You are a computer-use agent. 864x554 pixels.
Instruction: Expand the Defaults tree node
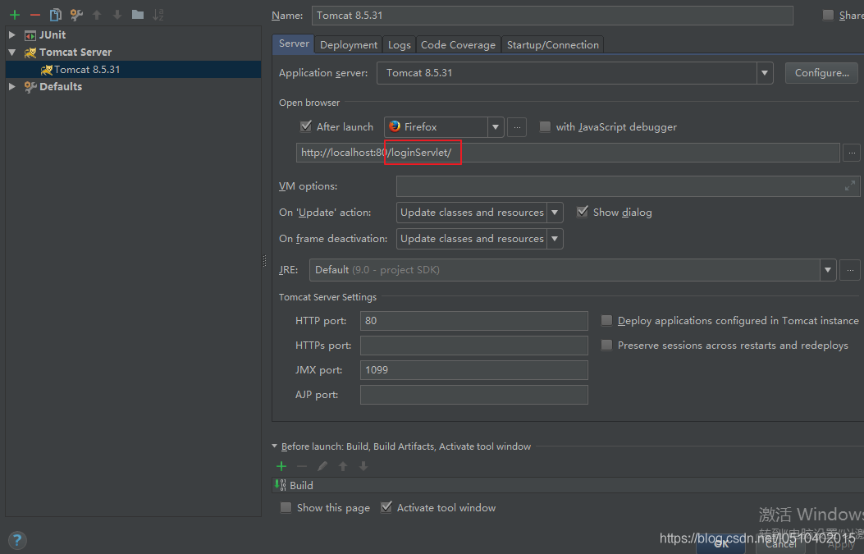click(x=12, y=86)
